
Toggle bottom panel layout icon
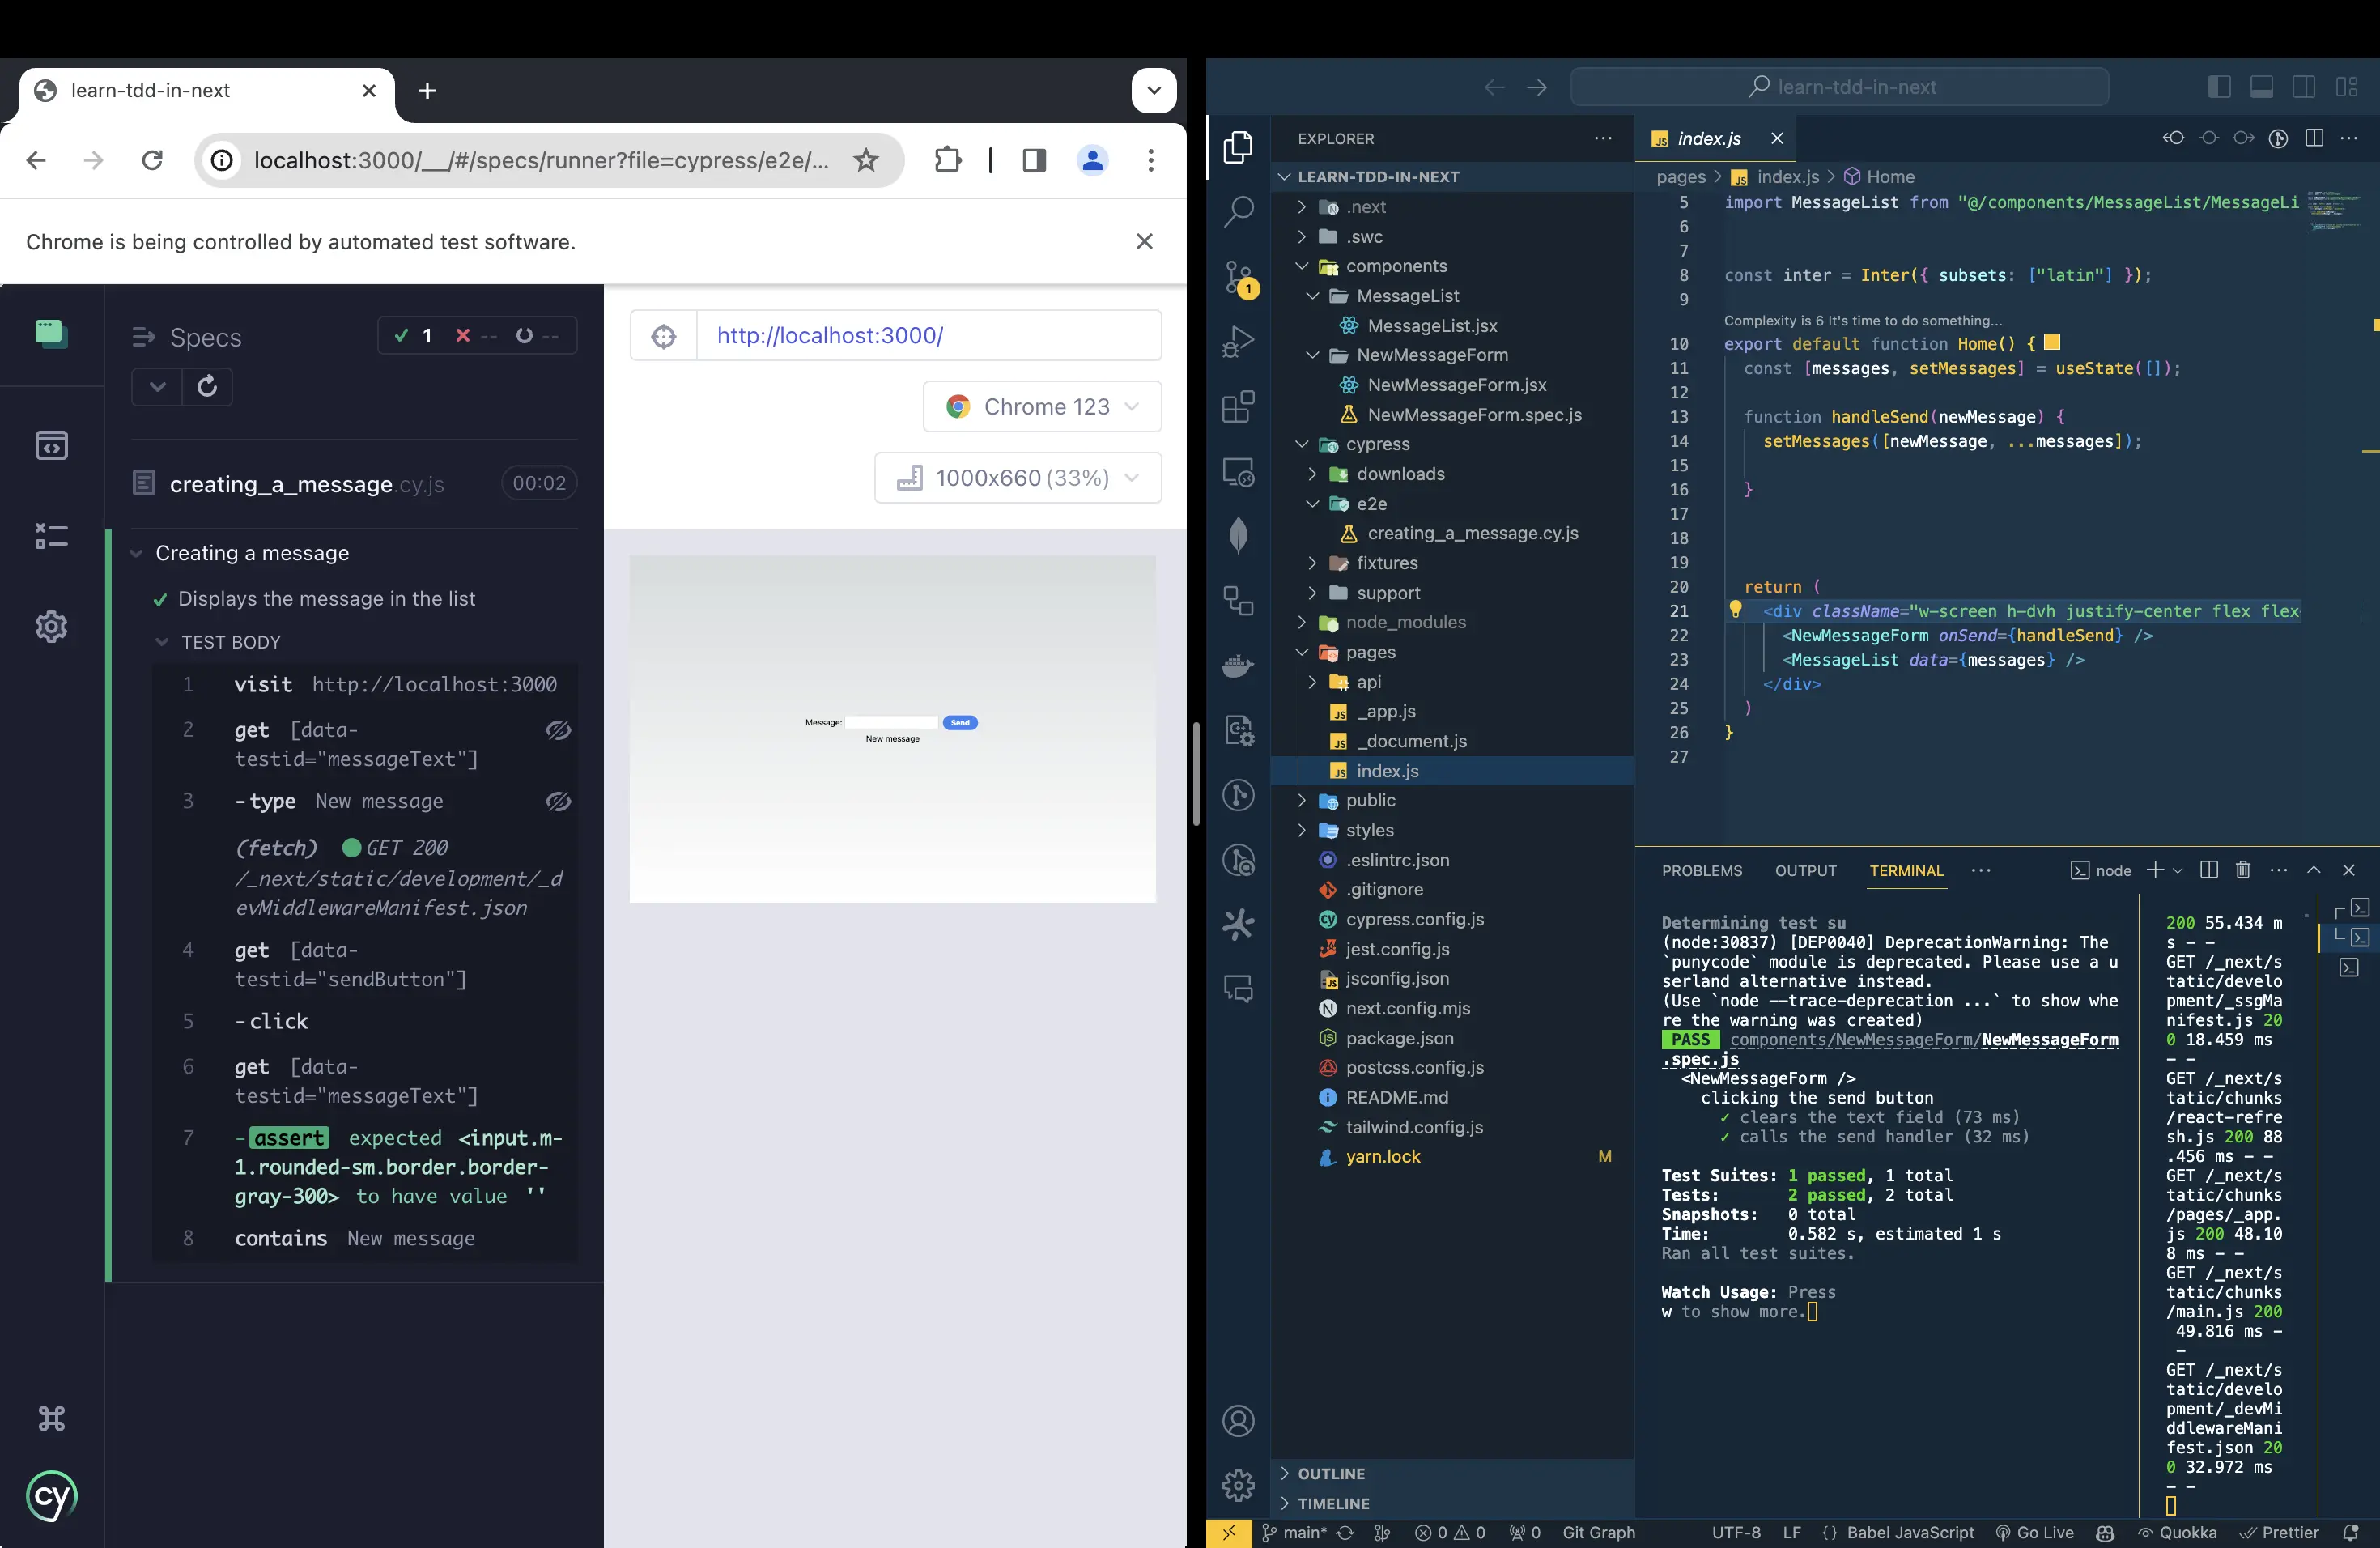(x=2261, y=87)
